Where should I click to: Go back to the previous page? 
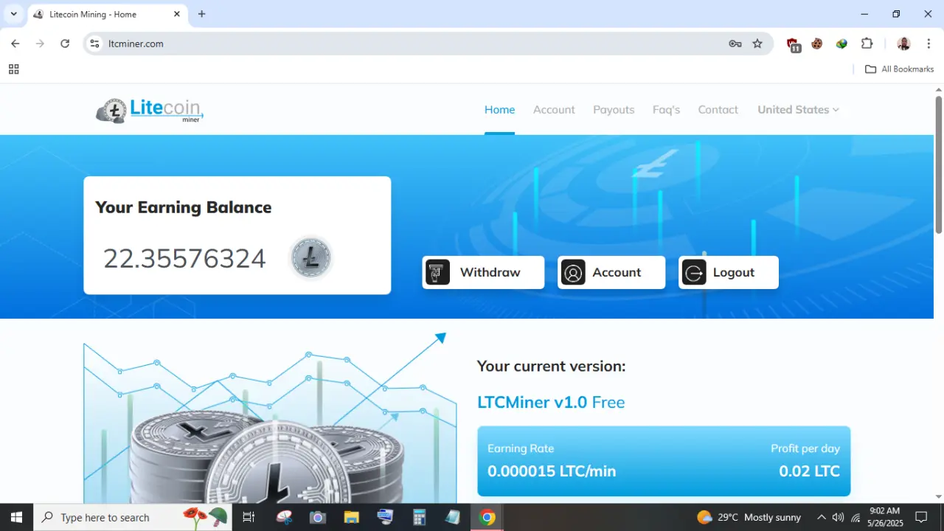(15, 44)
